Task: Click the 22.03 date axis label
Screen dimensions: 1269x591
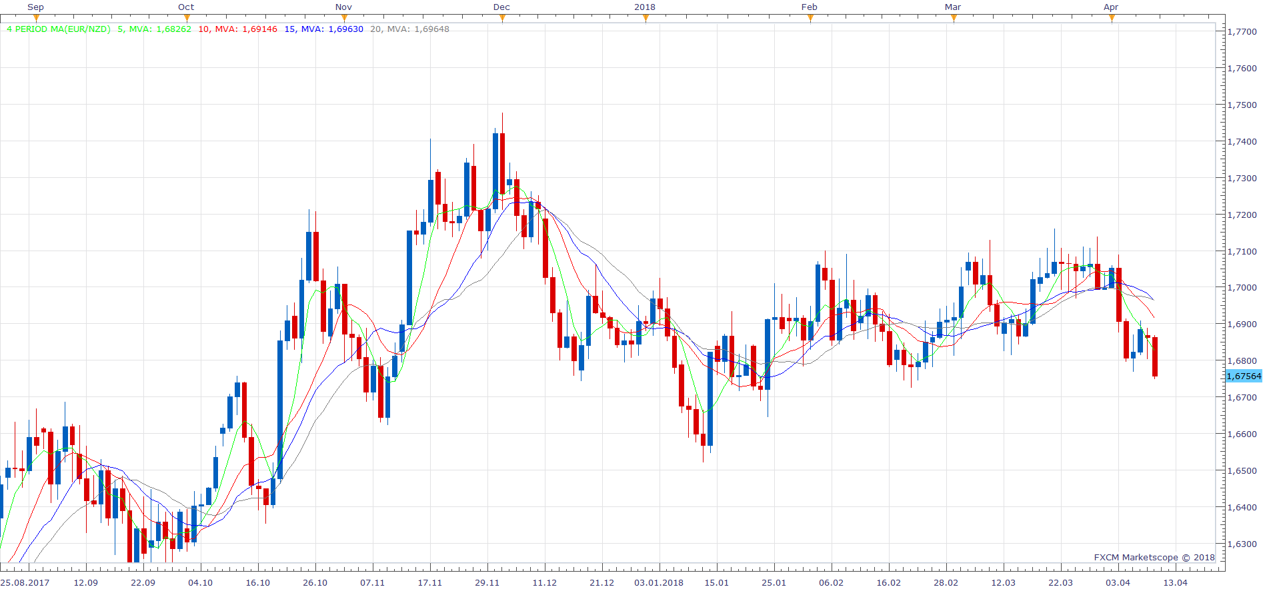Action: (1060, 582)
